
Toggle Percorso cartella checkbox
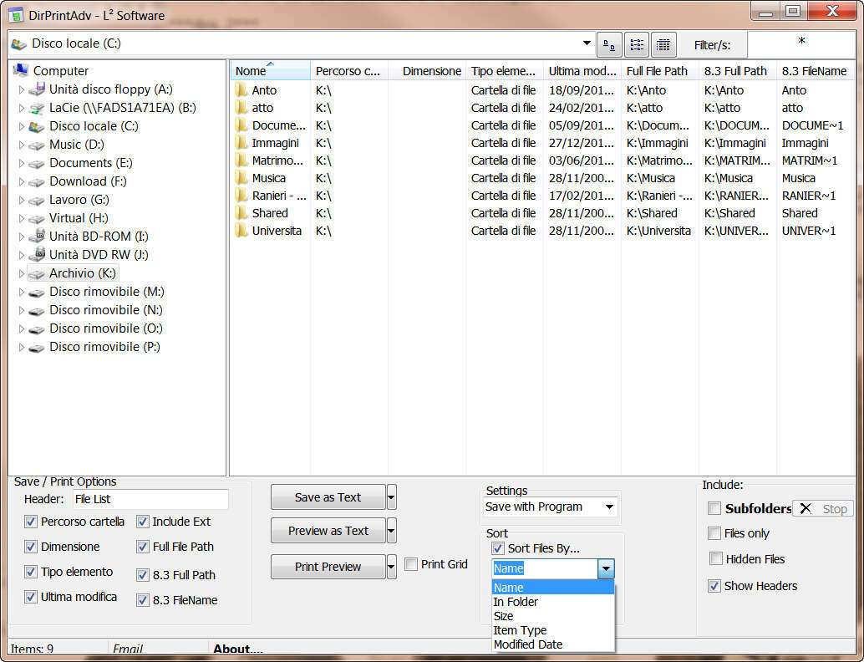(x=31, y=522)
